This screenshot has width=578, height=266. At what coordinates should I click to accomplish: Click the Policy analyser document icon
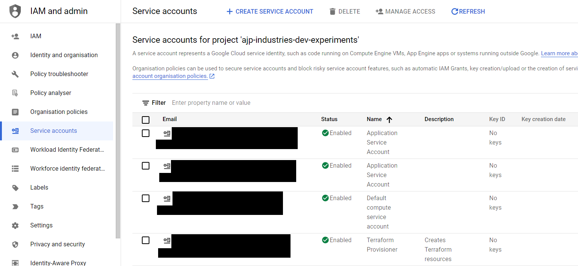tap(15, 93)
